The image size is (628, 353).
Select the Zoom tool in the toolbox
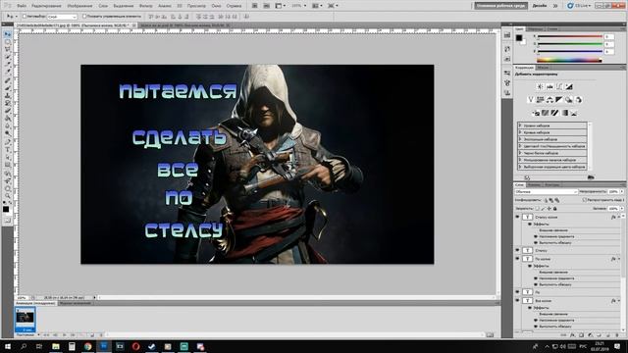[x=7, y=195]
